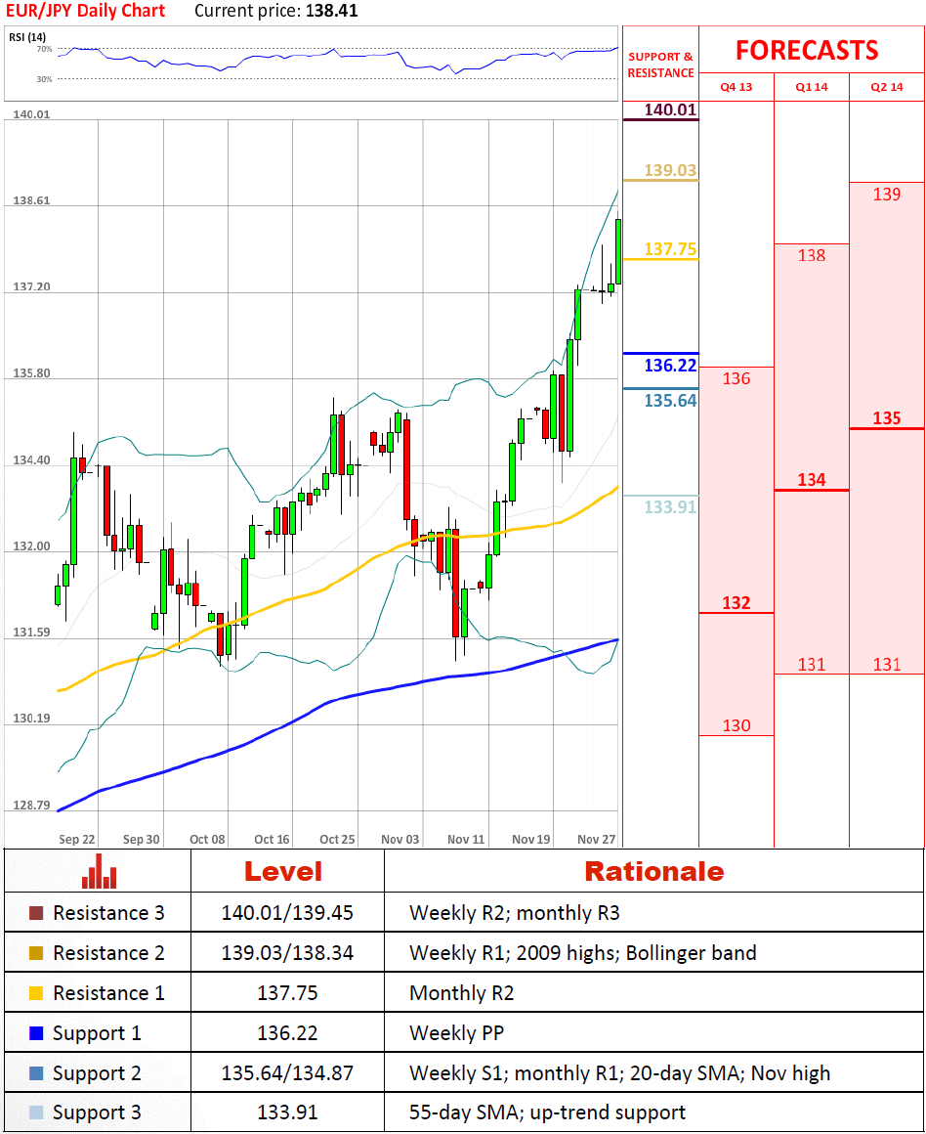This screenshot has width=926, height=1134.
Task: Switch to the Q1 14 forecast column header
Action: (811, 87)
